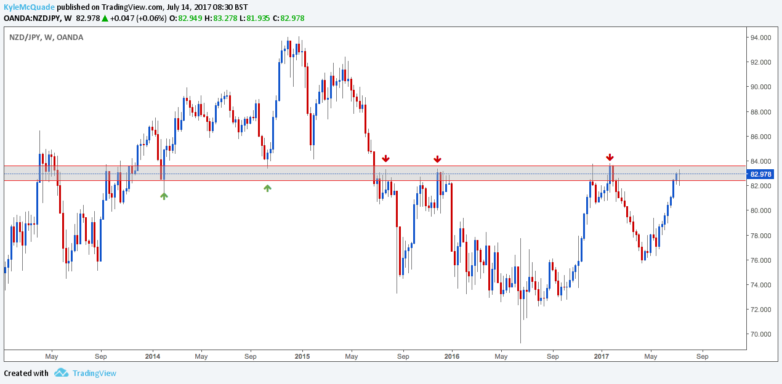This screenshot has height=384, width=782.
Task: Click the 94.000 price axis label
Action: tap(761, 38)
